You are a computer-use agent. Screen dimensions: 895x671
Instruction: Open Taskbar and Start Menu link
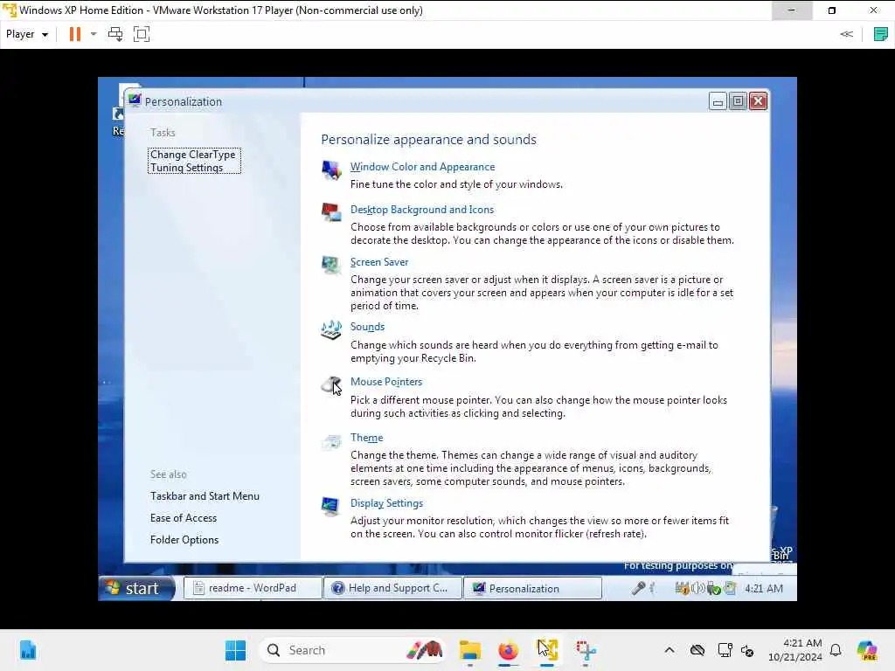(x=205, y=496)
